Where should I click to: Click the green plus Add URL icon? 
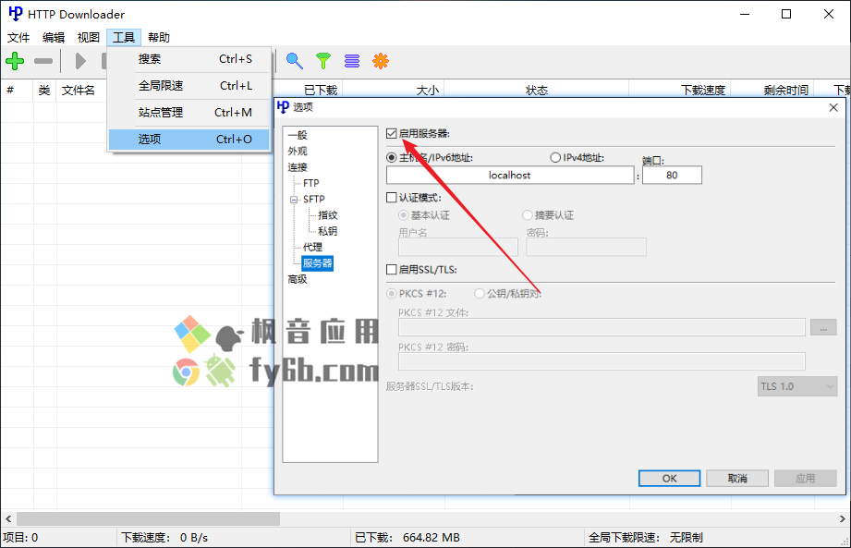coord(15,61)
